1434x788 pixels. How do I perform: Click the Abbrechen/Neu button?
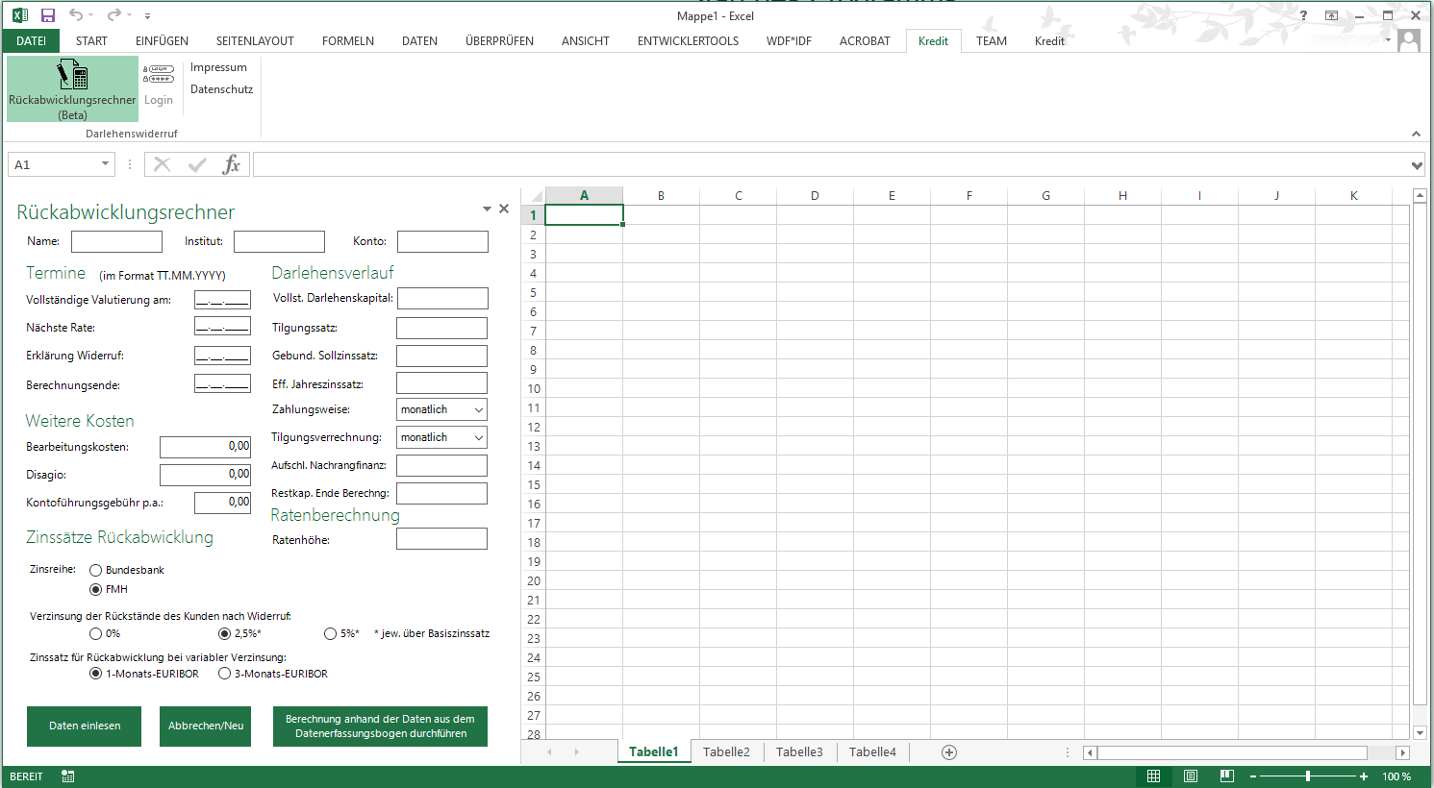tap(206, 726)
